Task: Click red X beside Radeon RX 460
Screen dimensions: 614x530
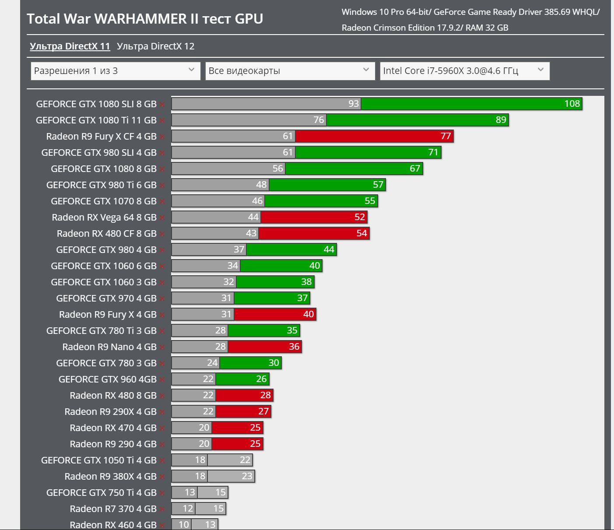Action: click(162, 525)
